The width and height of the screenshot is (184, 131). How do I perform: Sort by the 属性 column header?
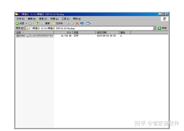[125, 33]
